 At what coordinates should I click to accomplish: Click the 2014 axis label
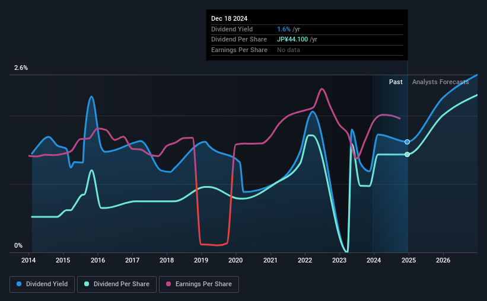click(x=28, y=260)
